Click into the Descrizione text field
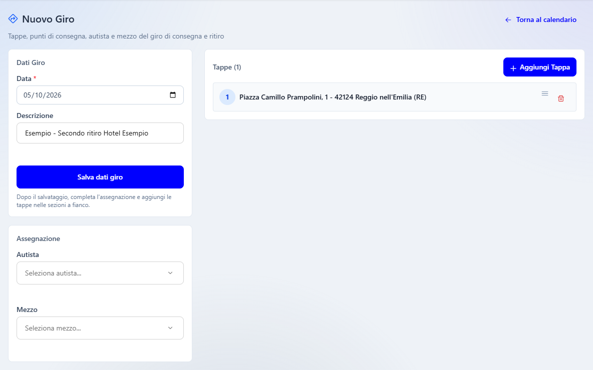Image resolution: width=593 pixels, height=370 pixels. coord(100,133)
